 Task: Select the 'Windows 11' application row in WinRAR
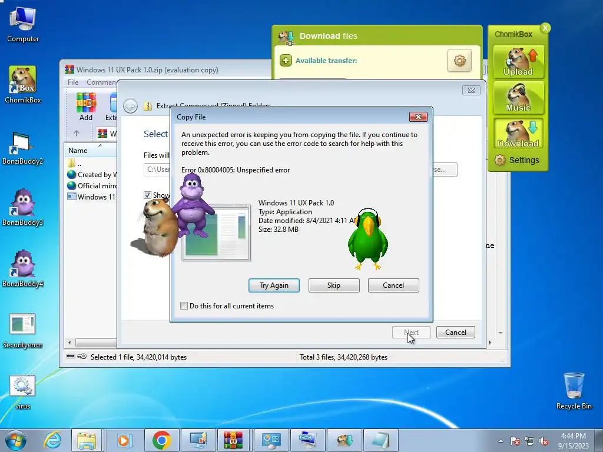click(91, 197)
